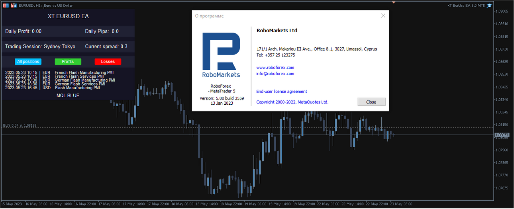Image resolution: width=514 pixels, height=209 pixels.
Task: Click the orange chart shift triangle marker
Action: 394,2
